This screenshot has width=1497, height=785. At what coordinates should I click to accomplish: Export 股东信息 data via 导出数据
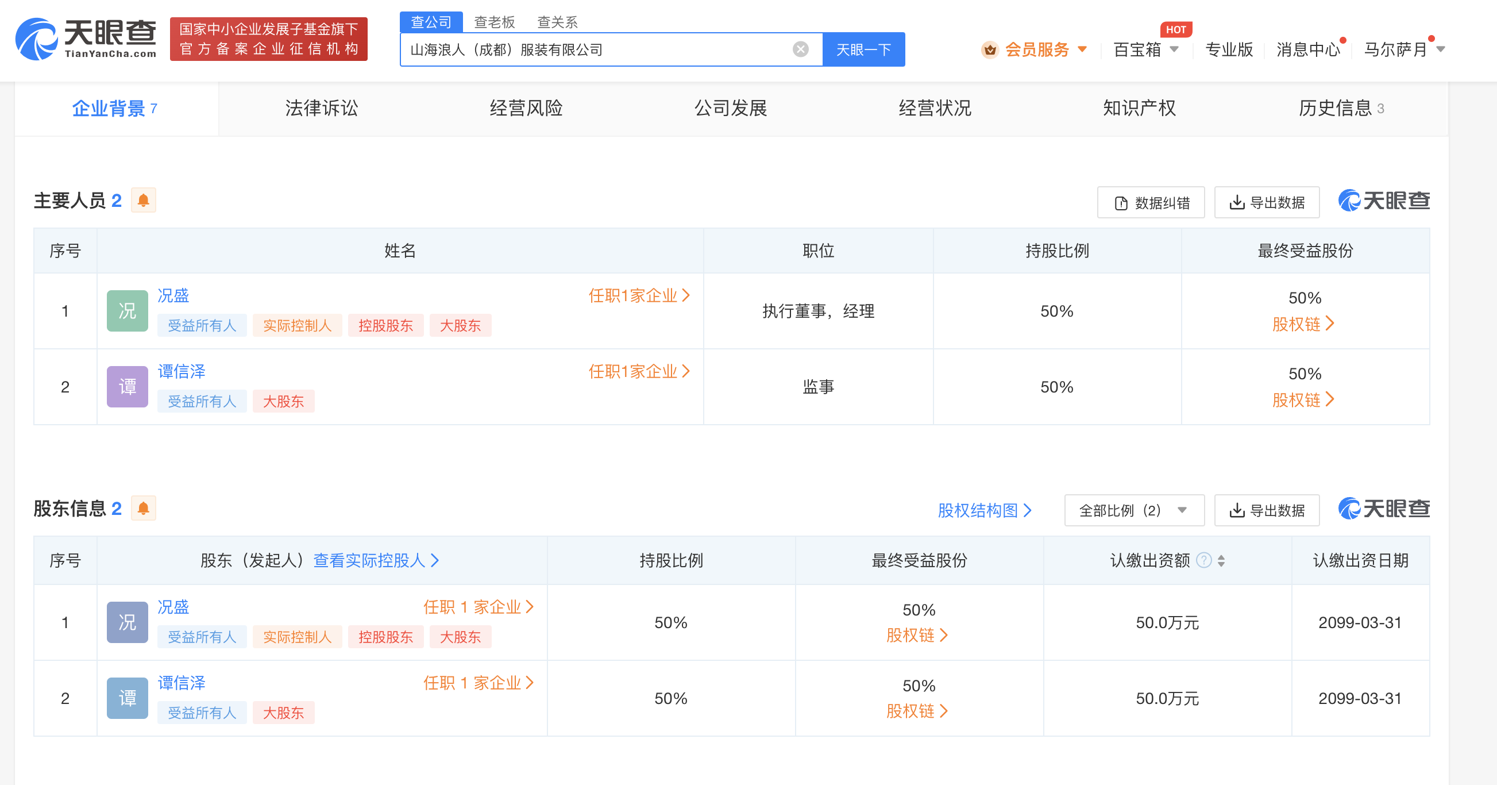point(1267,510)
